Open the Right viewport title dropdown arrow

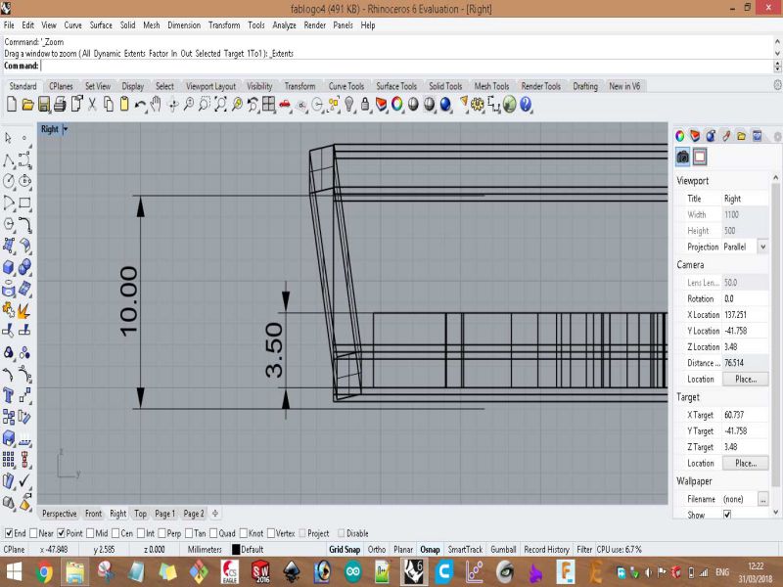pyautogui.click(x=65, y=129)
